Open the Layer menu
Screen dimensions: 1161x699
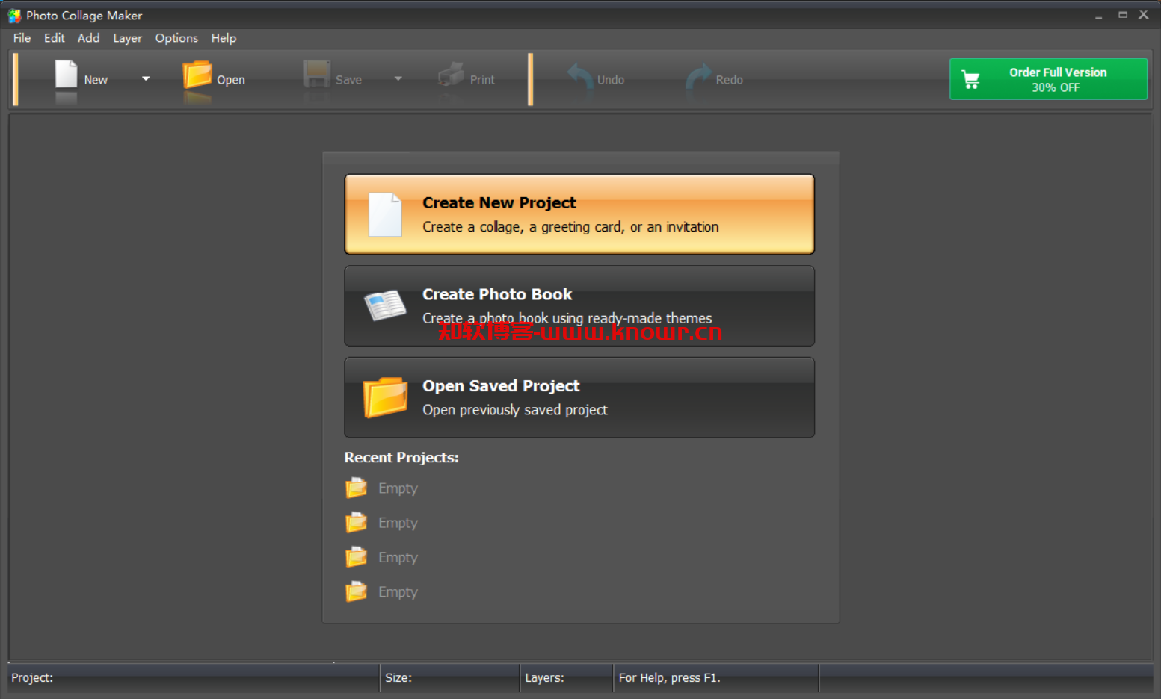(x=128, y=38)
